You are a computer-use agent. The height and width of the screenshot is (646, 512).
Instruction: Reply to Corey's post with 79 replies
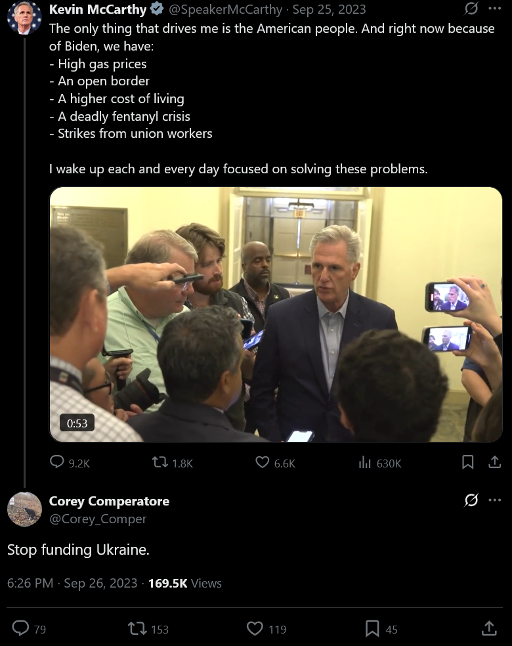(x=29, y=629)
